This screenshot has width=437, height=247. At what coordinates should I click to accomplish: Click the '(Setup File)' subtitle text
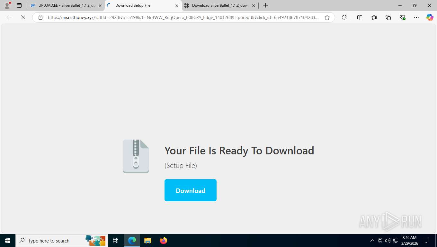pyautogui.click(x=181, y=165)
